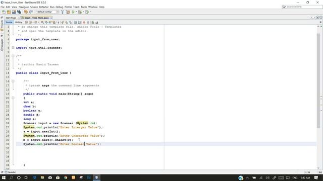Viewport: 323px width, 181px height.
Task: Open the Run menu
Action: click(x=52, y=7)
